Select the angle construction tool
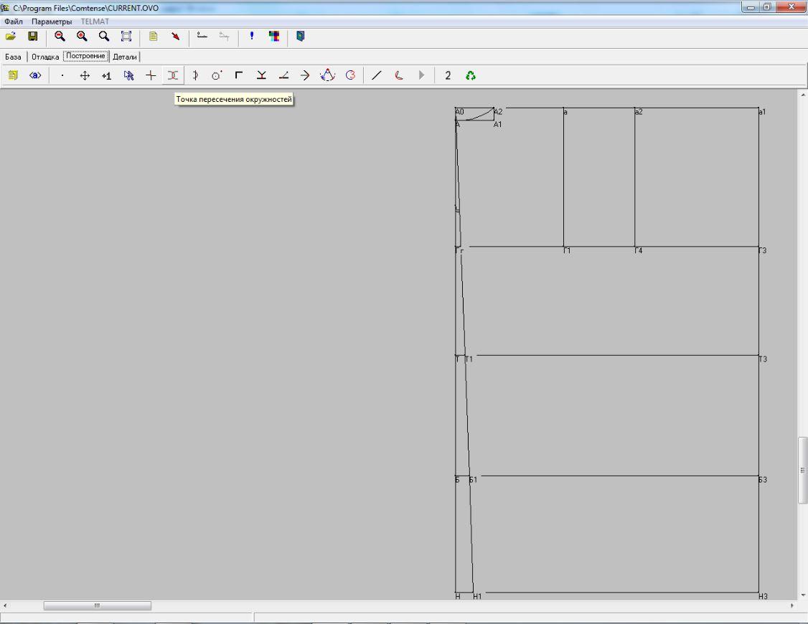808x624 pixels. (283, 76)
